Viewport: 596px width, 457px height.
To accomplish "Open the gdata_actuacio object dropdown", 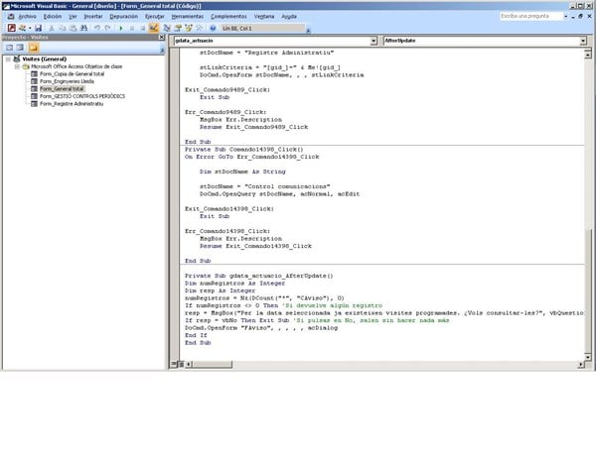I will point(372,42).
